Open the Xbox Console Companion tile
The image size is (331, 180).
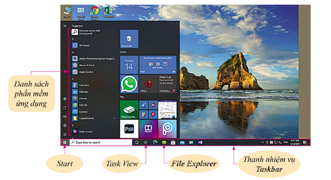pos(129,109)
